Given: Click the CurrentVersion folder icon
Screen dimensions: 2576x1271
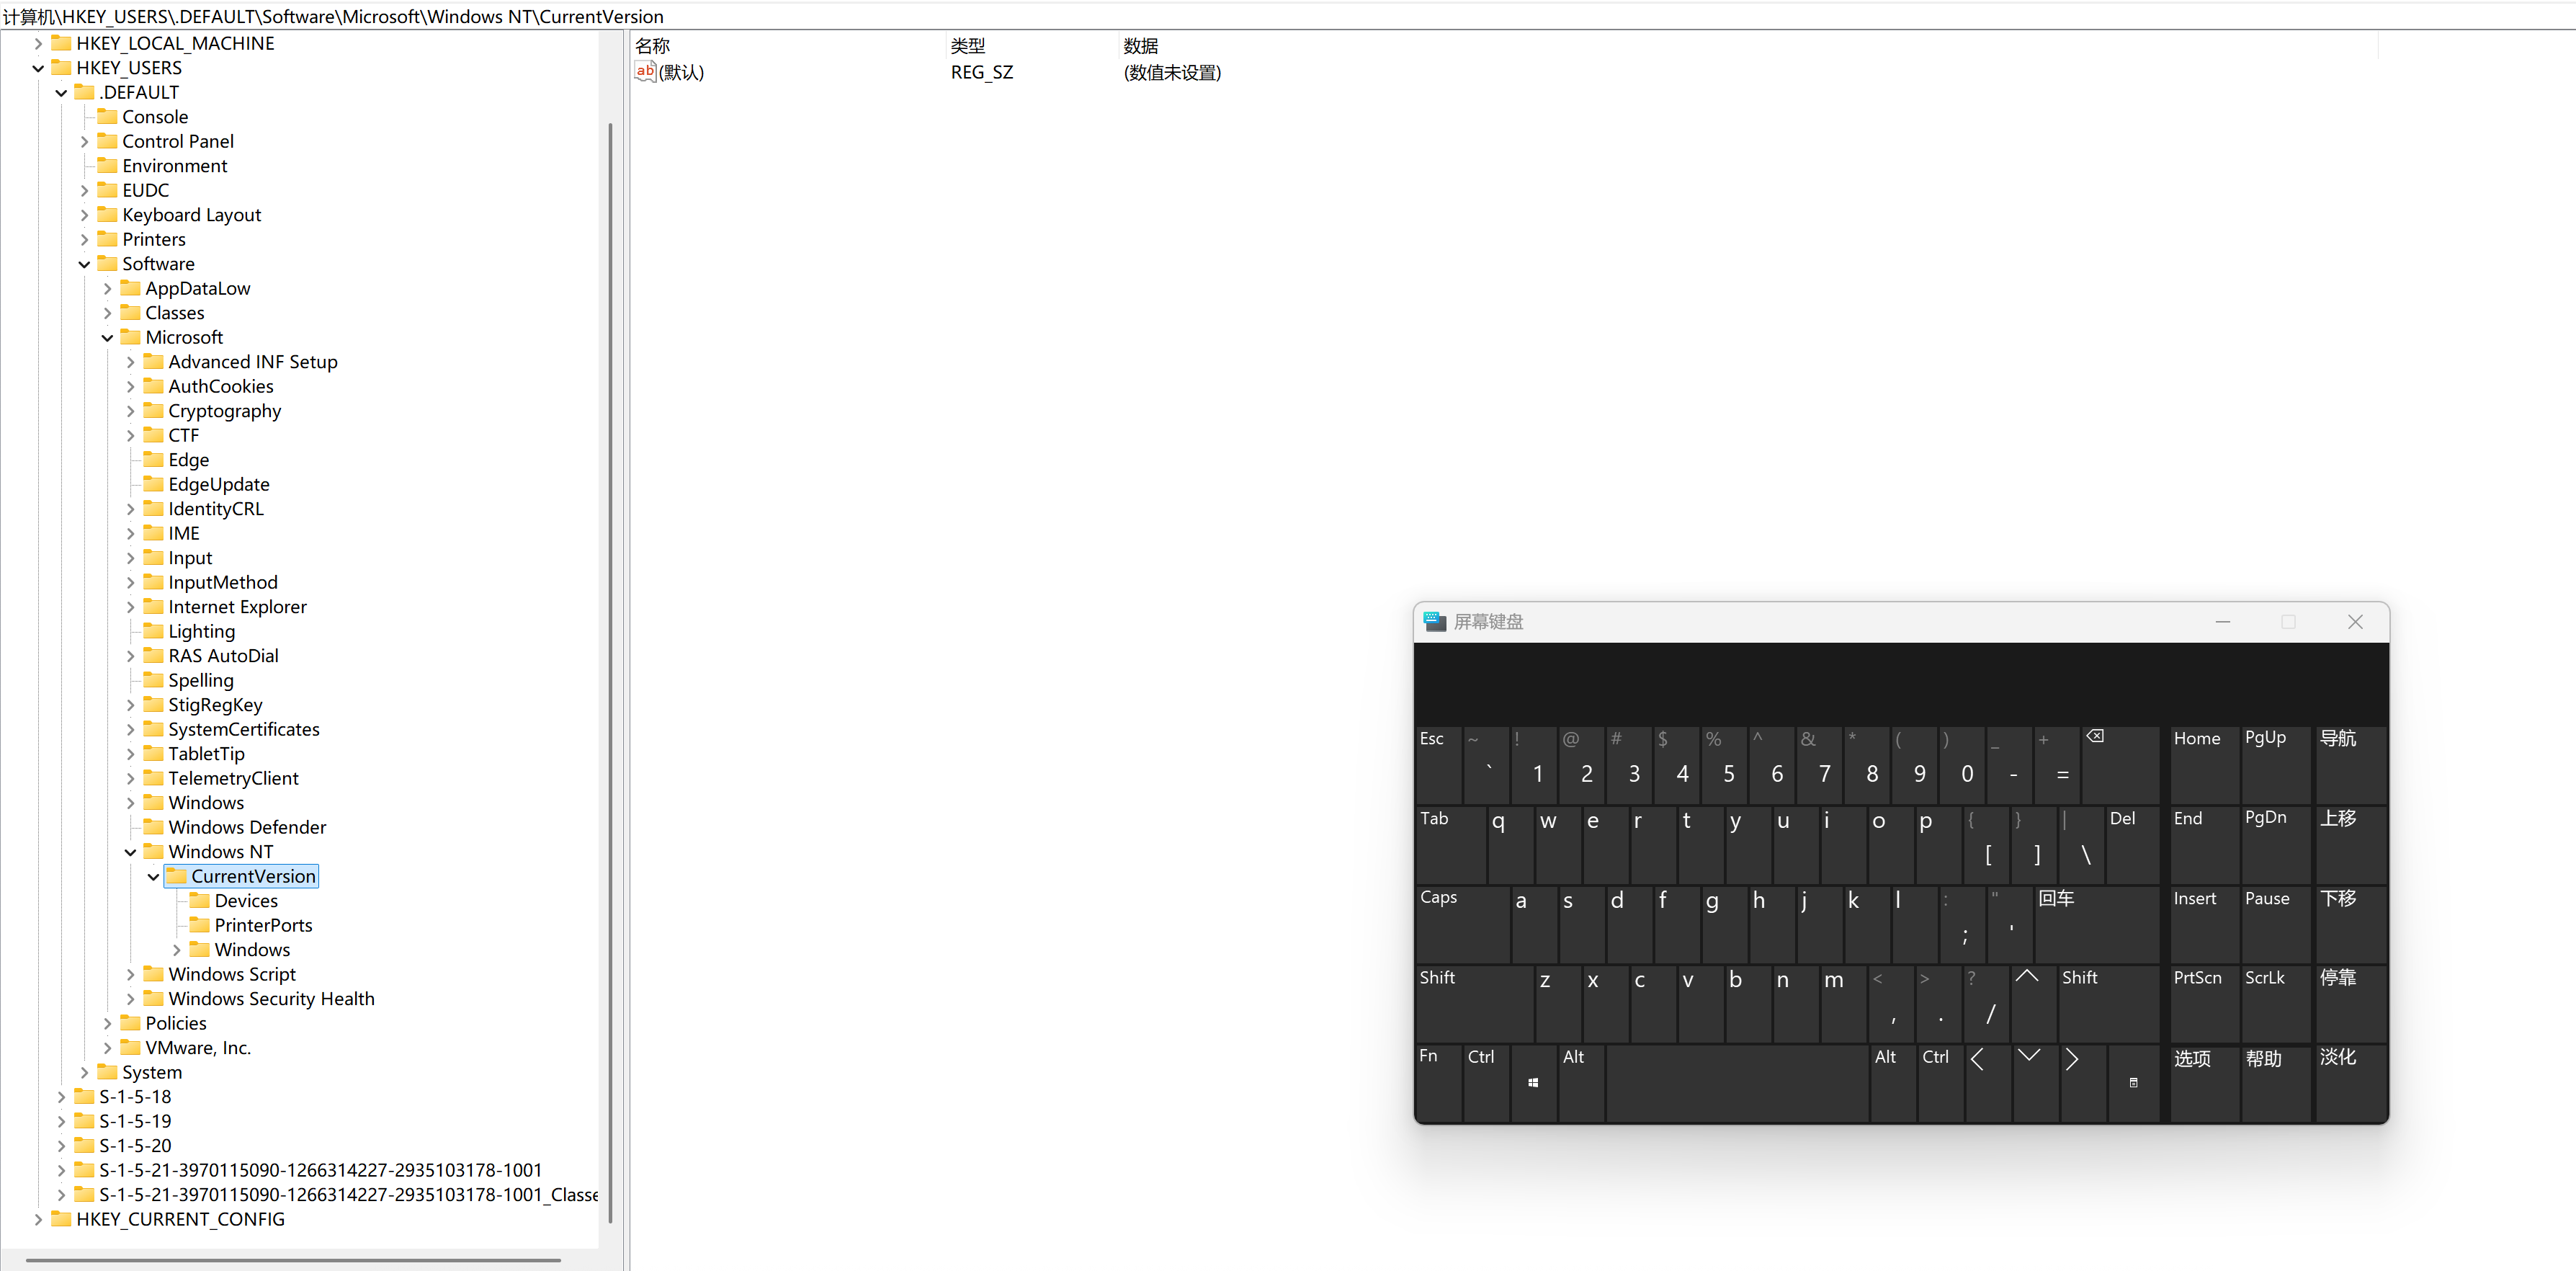Looking at the screenshot, I should pyautogui.click(x=177, y=876).
